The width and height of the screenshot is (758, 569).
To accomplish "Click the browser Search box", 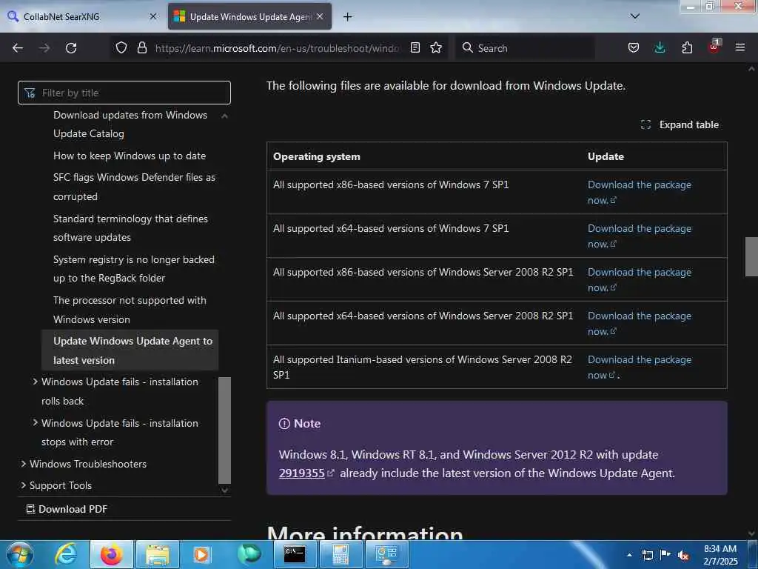I will [x=525, y=48].
